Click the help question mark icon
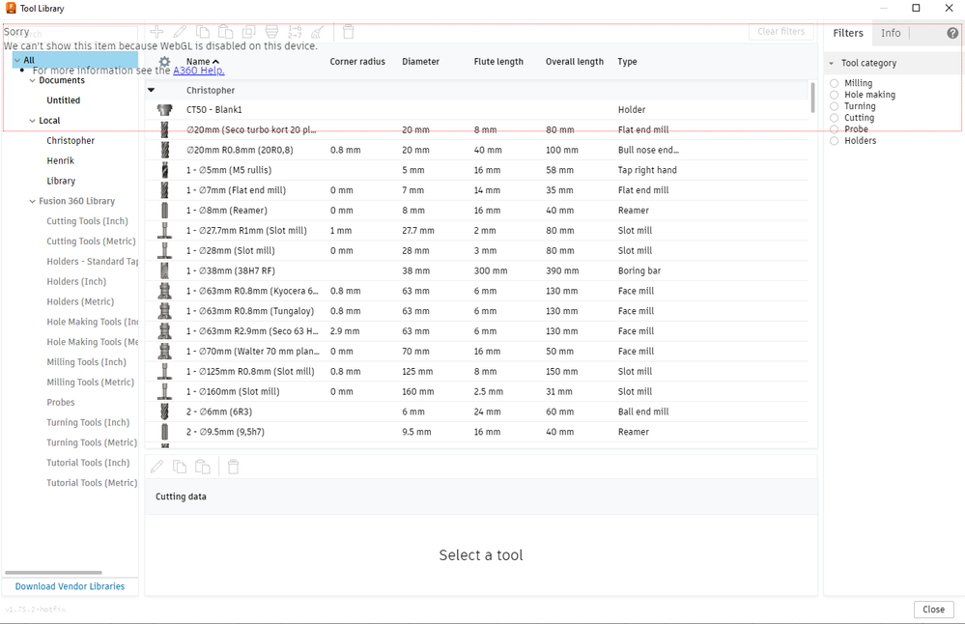 point(952,33)
